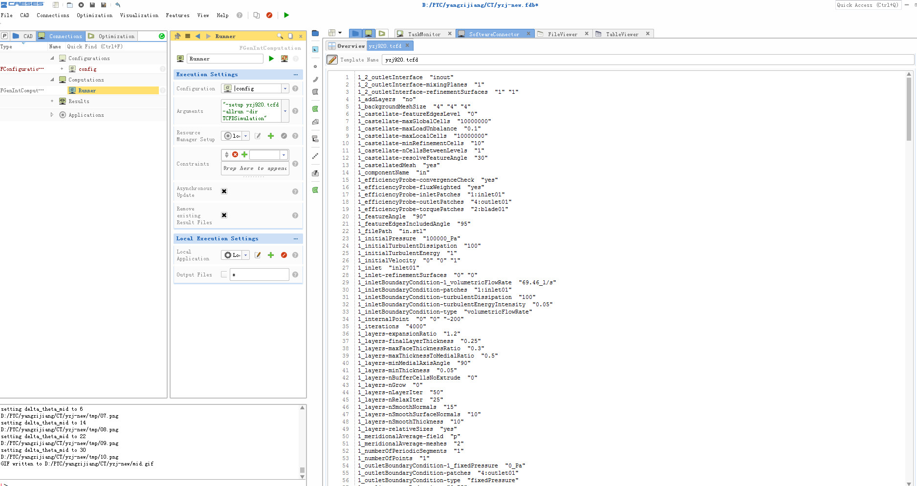Open the window layout dropdown above viewer

(x=340, y=33)
